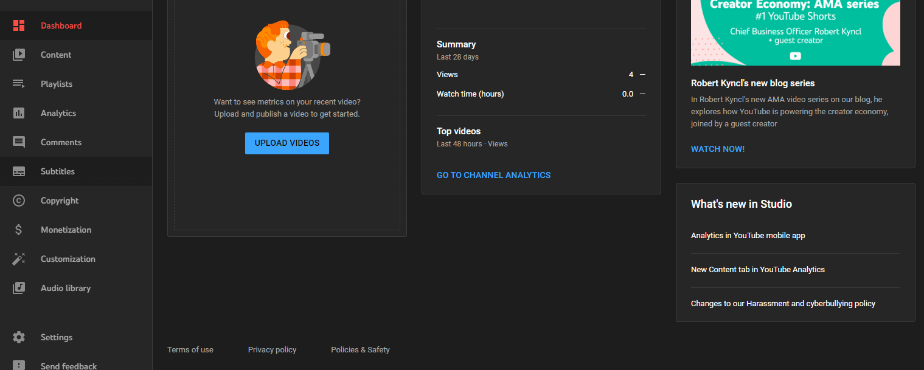Select Send feedback label in sidebar
924x370 pixels.
pyautogui.click(x=69, y=366)
